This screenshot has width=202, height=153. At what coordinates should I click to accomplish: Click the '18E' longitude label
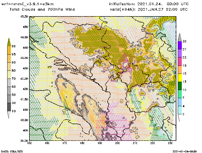[82, 143]
